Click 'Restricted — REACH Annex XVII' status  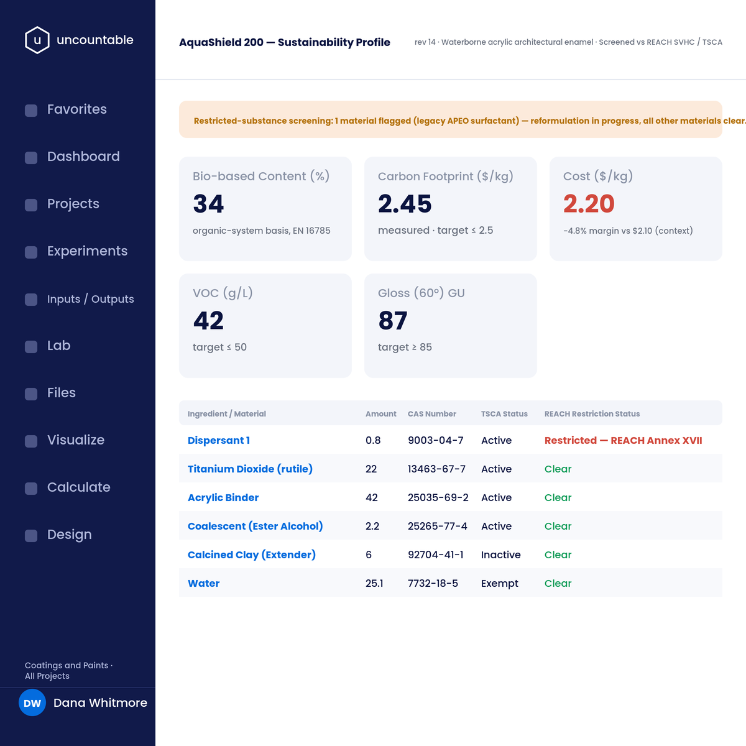[x=624, y=440]
